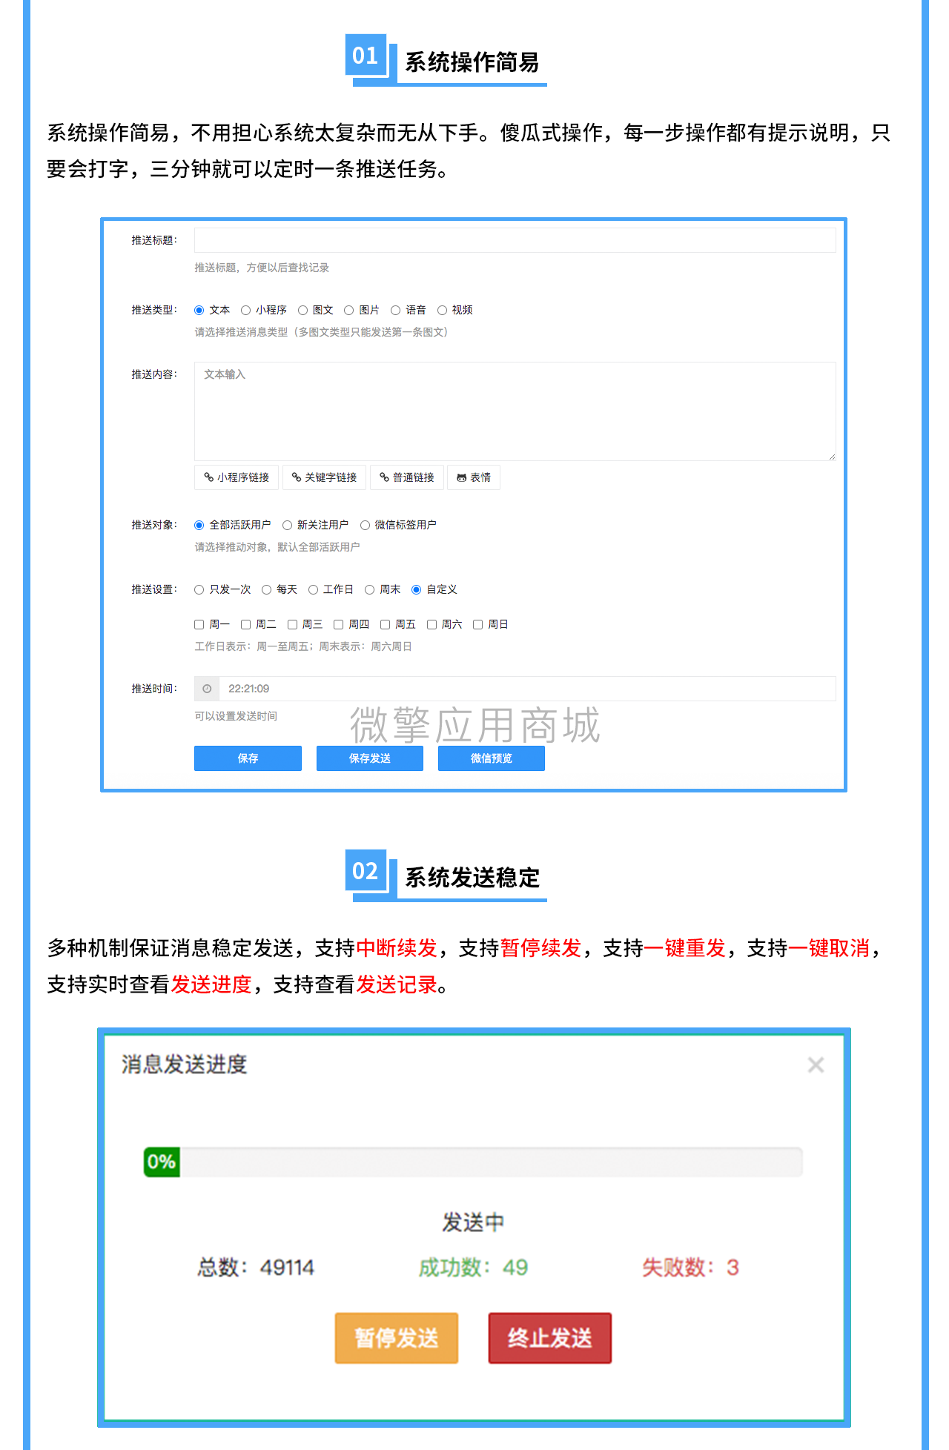Image resolution: width=949 pixels, height=1450 pixels.
Task: Select the 图片 push type radio
Action: [348, 310]
